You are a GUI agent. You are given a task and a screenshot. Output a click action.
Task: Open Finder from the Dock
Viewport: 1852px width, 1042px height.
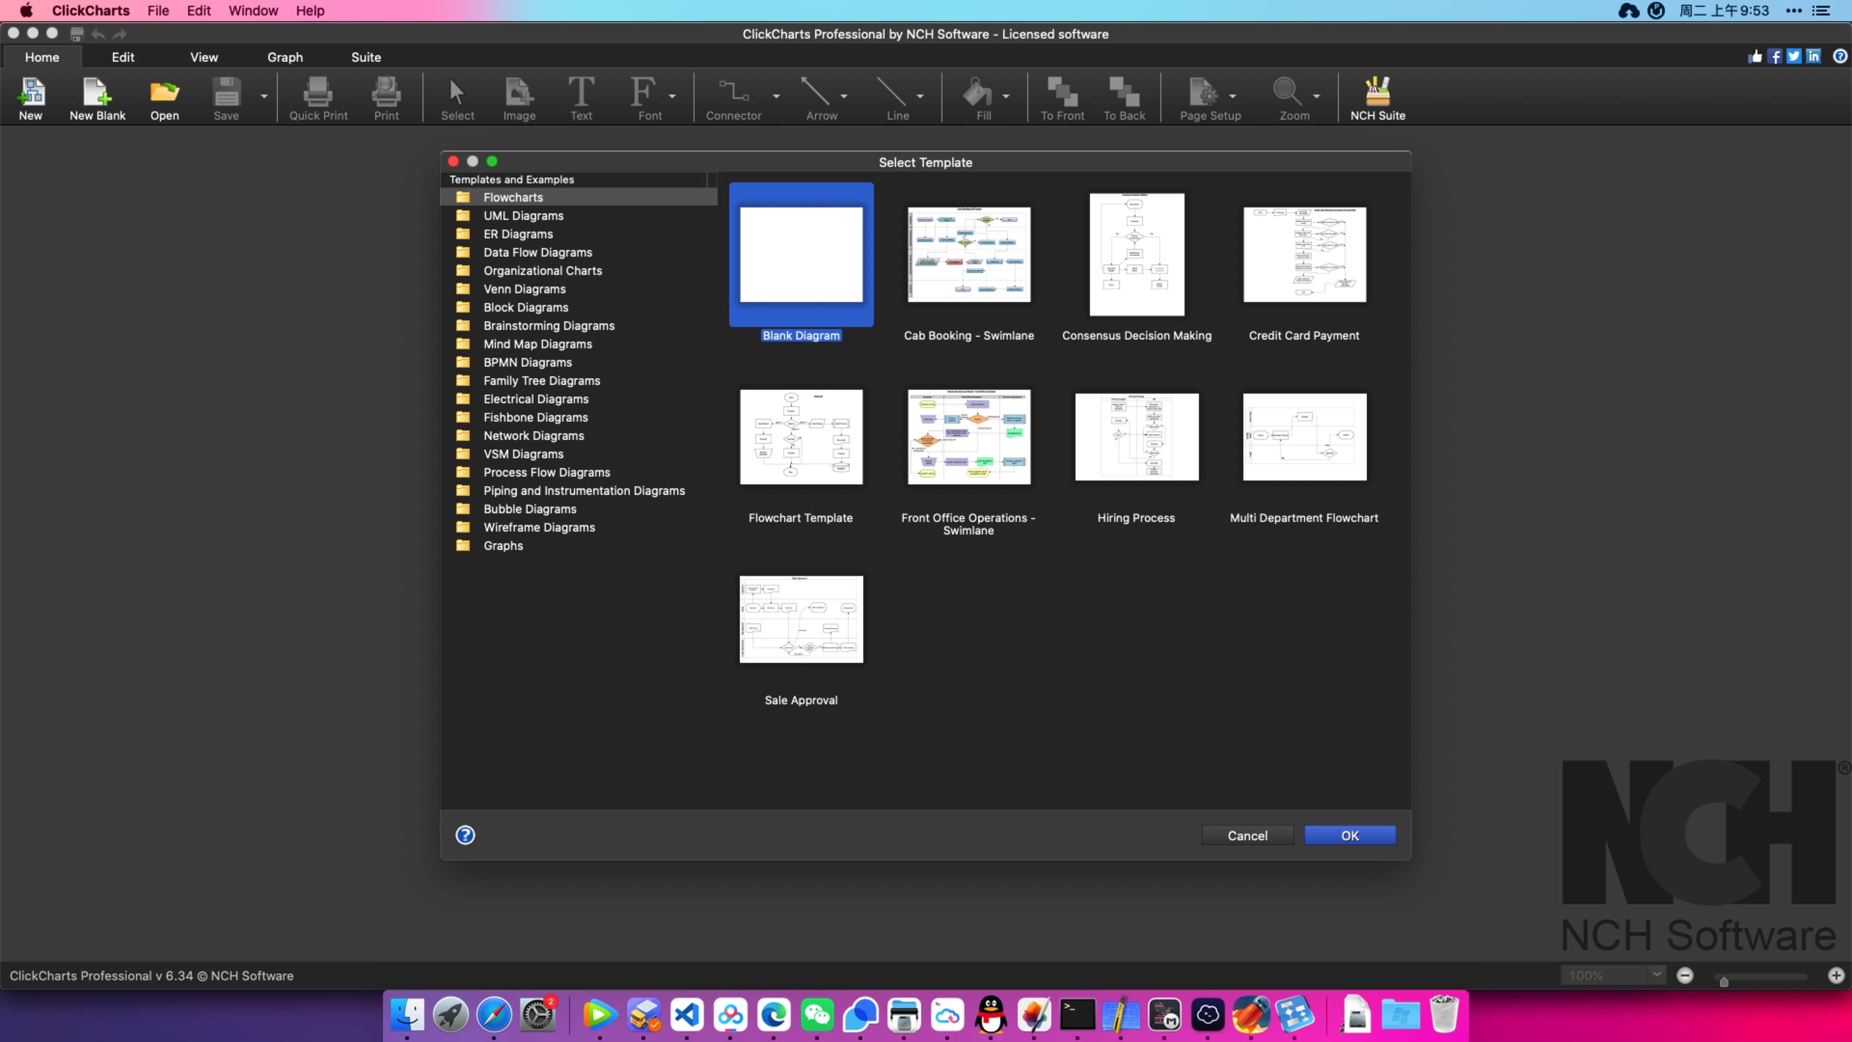pyautogui.click(x=407, y=1015)
